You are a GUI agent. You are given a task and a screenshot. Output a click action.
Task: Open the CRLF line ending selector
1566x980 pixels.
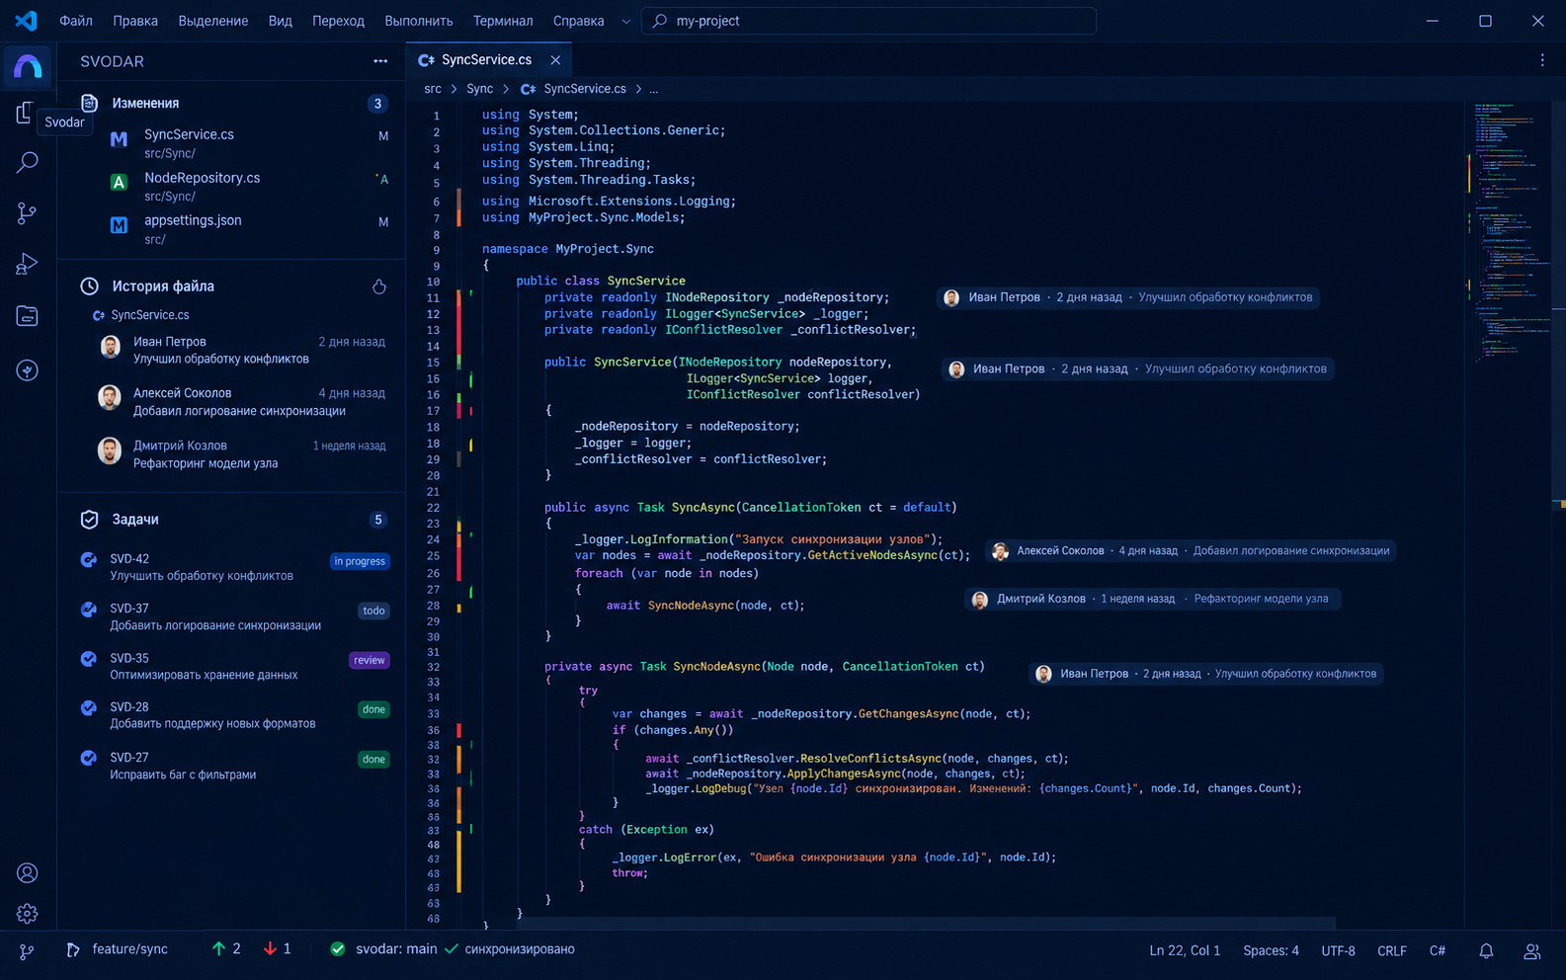pos(1392,950)
